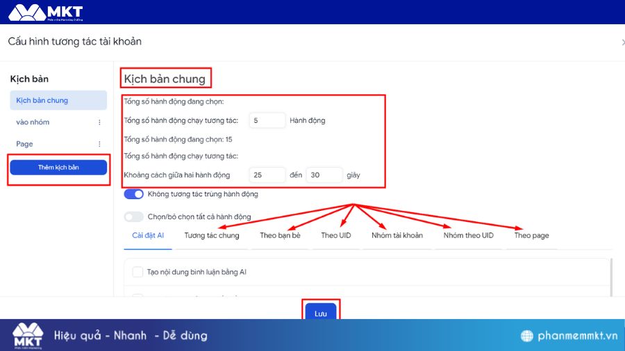625x351 pixels.
Task: Toggle Chọn/bỏ chọn tất cả hành động switch
Action: 133,216
